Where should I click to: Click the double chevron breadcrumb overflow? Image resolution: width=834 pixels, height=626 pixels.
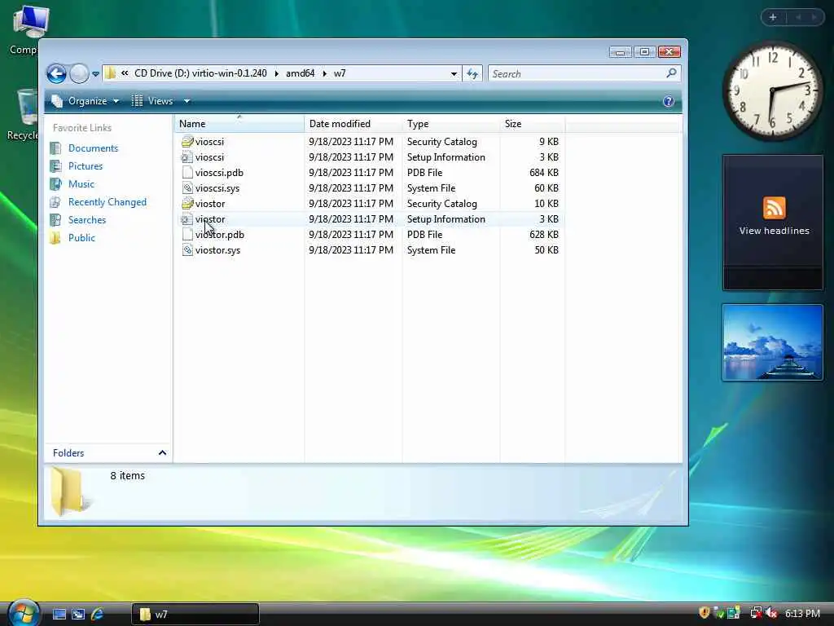pyautogui.click(x=125, y=73)
